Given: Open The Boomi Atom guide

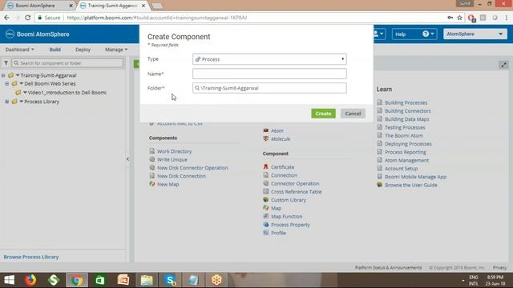Looking at the screenshot, I should point(404,135).
